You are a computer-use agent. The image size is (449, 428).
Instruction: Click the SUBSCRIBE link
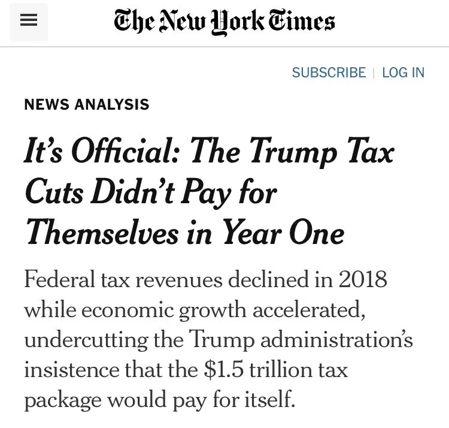click(x=329, y=73)
